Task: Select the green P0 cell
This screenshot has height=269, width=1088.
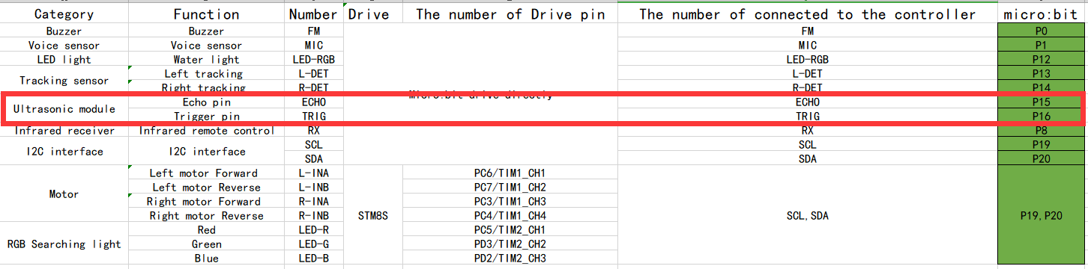Action: click(x=1042, y=31)
